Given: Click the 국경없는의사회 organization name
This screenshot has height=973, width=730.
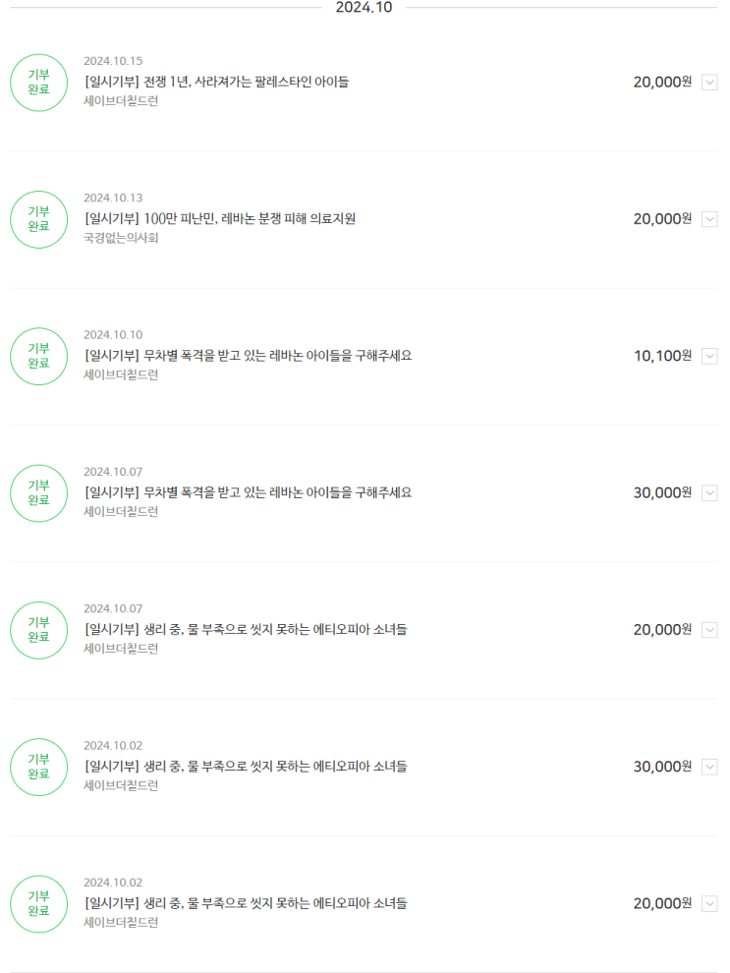Looking at the screenshot, I should tap(121, 238).
